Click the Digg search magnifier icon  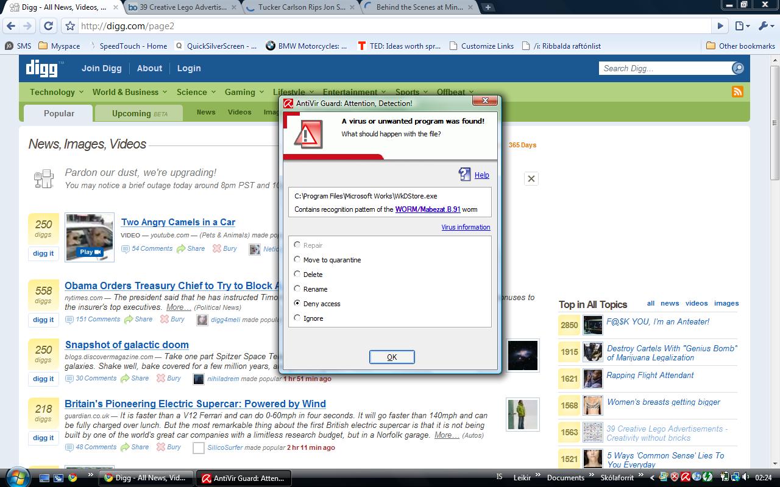[x=738, y=68]
